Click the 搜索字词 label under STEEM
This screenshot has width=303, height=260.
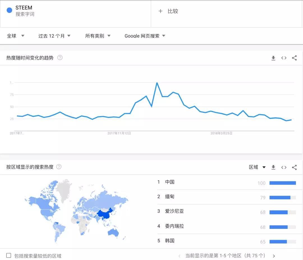[25, 14]
